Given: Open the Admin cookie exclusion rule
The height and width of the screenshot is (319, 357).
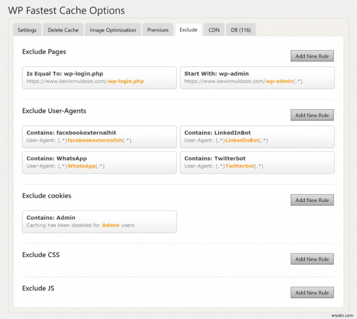Looking at the screenshot, I should [x=99, y=221].
